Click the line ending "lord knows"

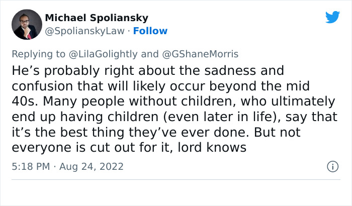(x=129, y=148)
